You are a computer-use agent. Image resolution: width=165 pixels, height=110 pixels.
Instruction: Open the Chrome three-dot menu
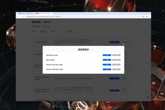click(x=150, y=16)
